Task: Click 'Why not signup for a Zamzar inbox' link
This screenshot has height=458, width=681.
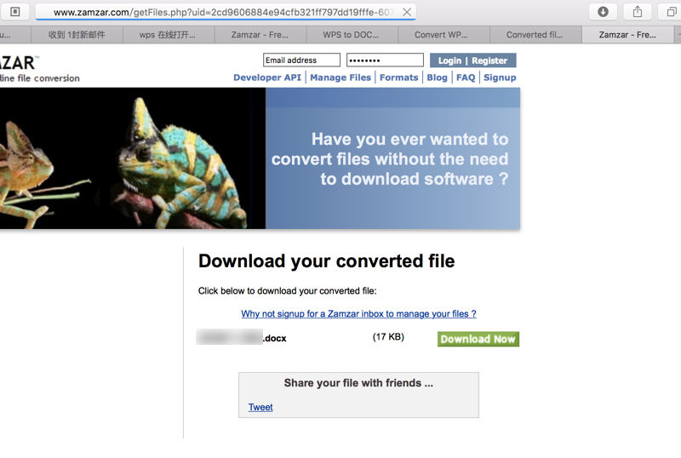Action: (x=358, y=314)
